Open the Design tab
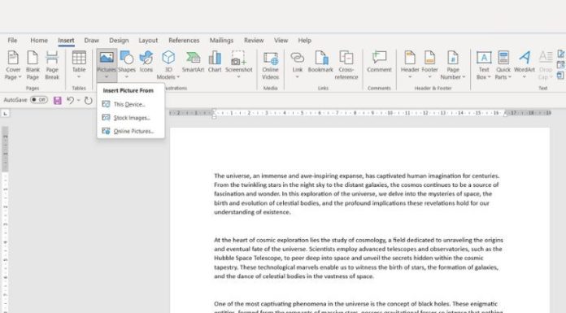The height and width of the screenshot is (313, 566). point(119,41)
